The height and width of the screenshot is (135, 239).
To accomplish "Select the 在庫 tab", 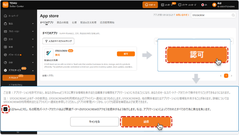I will tap(74, 22).
